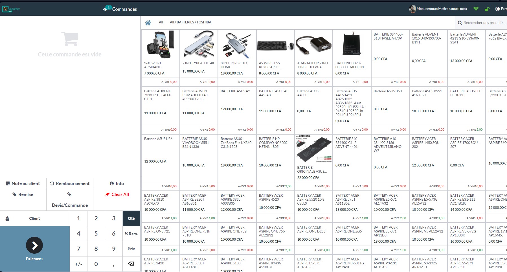The image size is (507, 272).
Task: Select BATTERY ACER ASPIRE S3-391 AP11D3F
Action: point(390,238)
